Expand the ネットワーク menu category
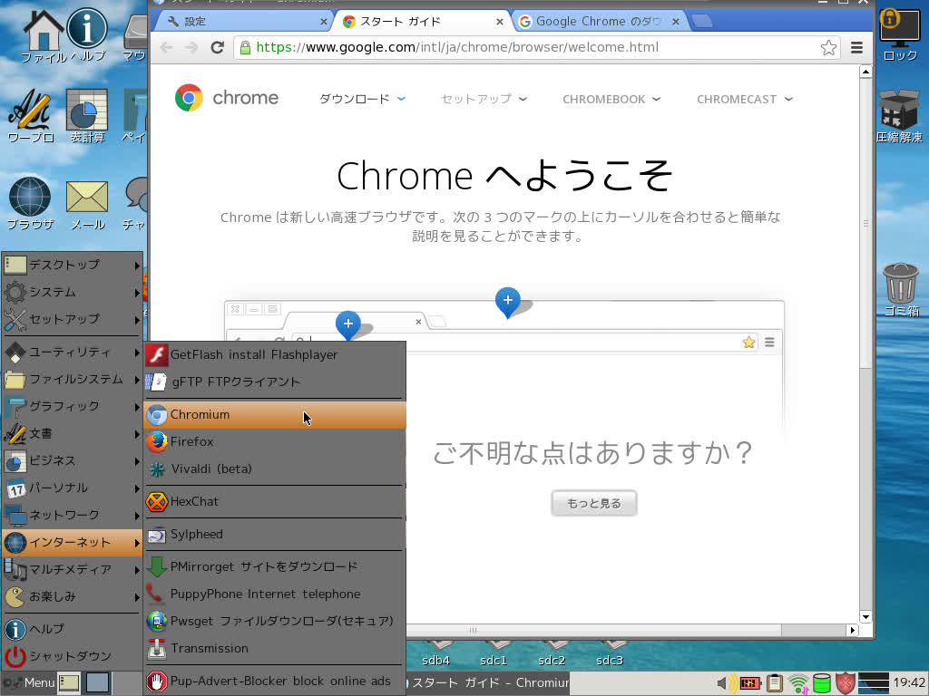The height and width of the screenshot is (696, 929). 72,516
